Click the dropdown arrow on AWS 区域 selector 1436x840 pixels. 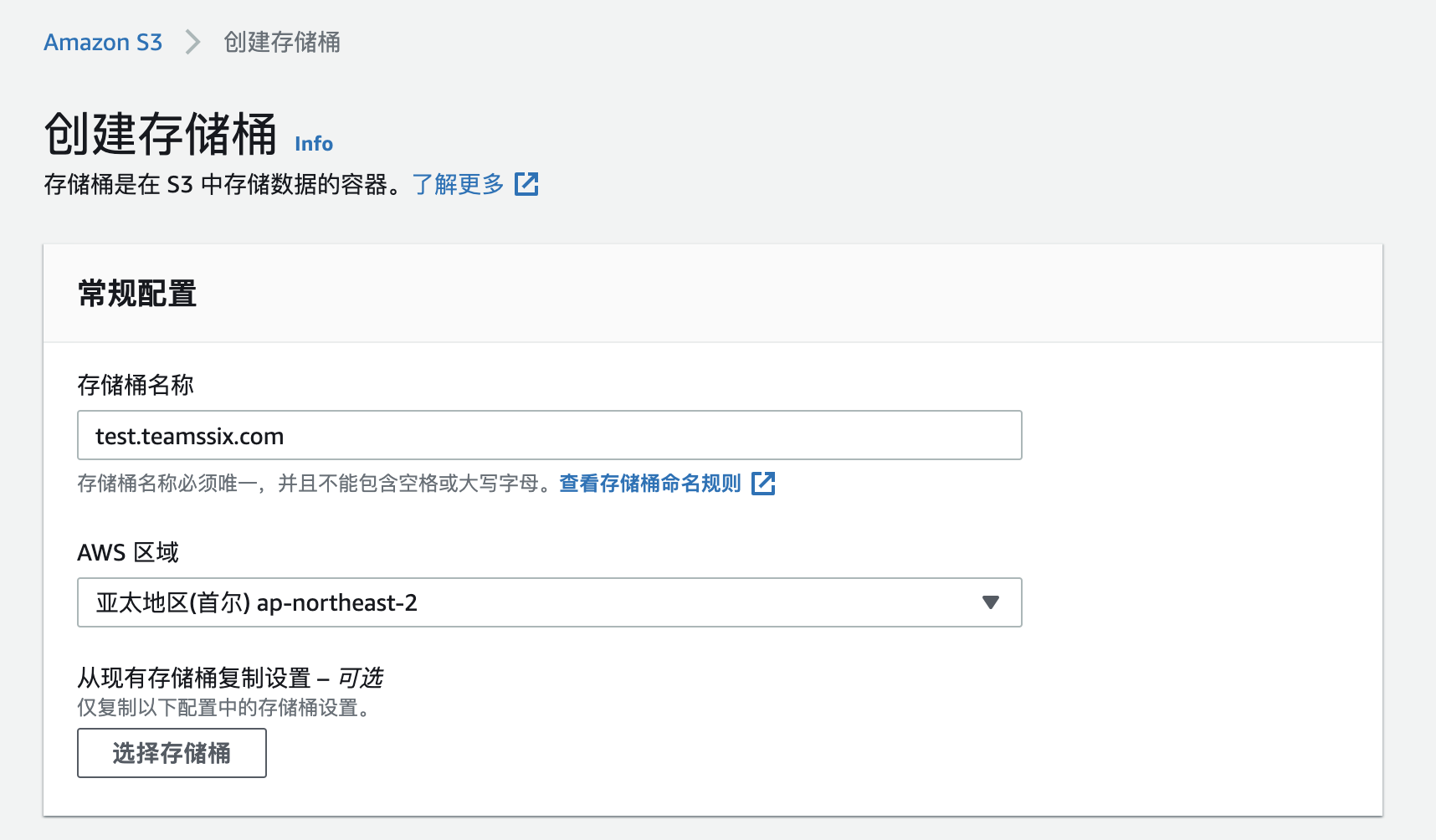pos(991,602)
